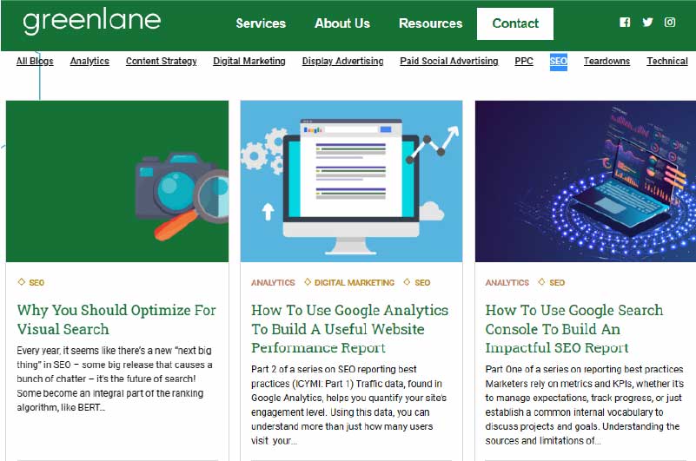Open the camera visual search thumbnail
The image size is (696, 461).
117,181
